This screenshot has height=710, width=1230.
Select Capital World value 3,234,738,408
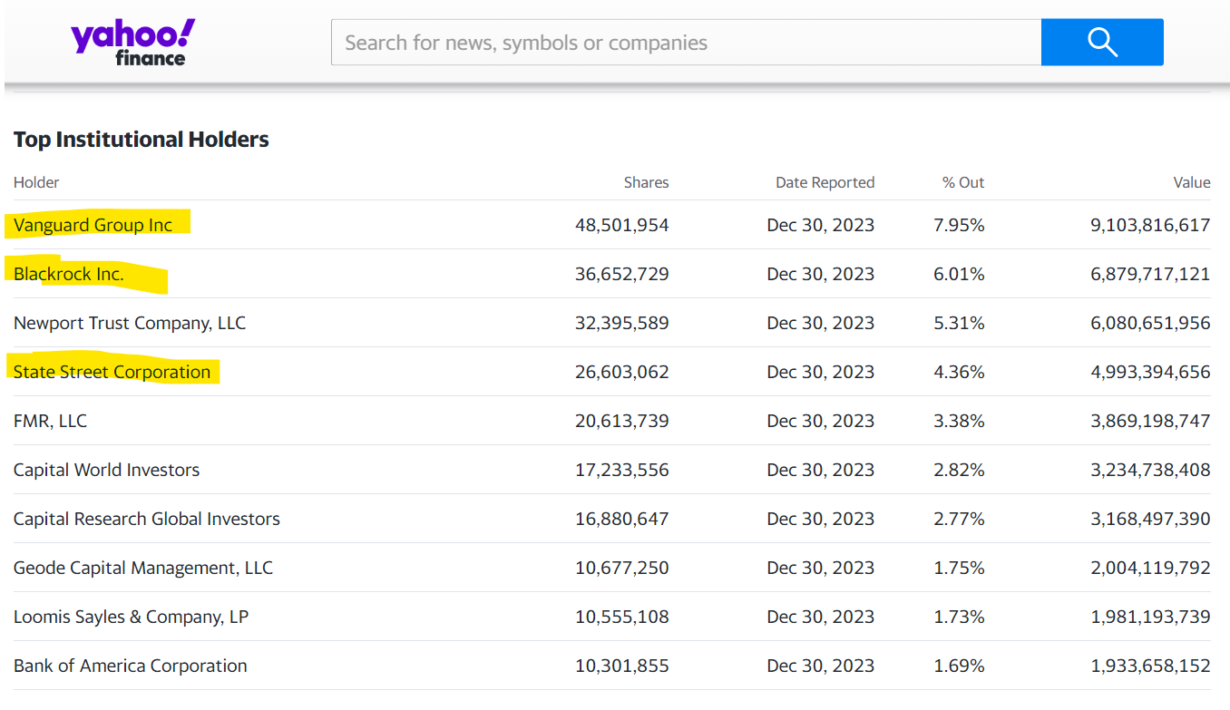click(1150, 470)
